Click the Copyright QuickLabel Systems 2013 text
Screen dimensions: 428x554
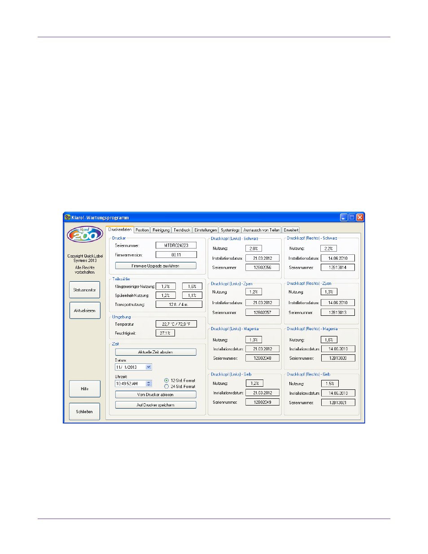(x=85, y=258)
